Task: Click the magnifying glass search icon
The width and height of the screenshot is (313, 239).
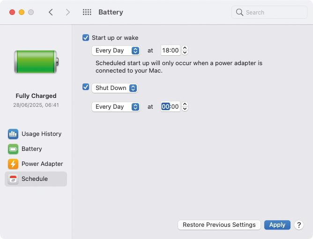Action: [239, 12]
